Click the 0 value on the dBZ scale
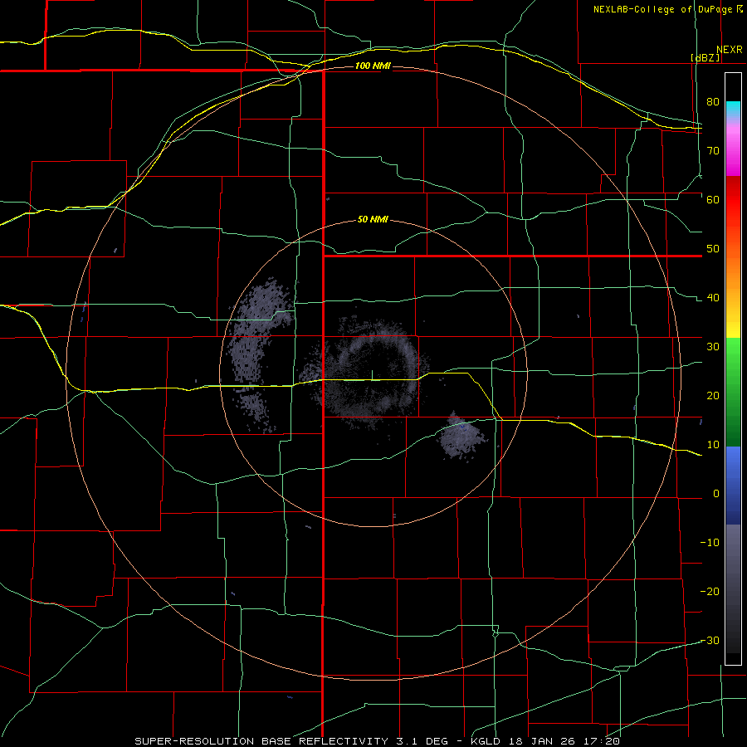The height and width of the screenshot is (747, 747). pyautogui.click(x=716, y=494)
